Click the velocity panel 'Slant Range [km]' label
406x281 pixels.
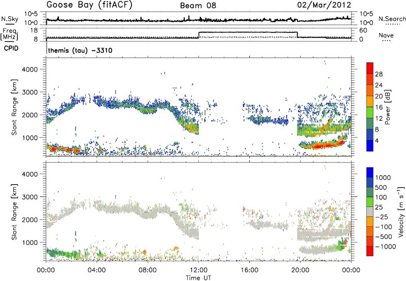coord(14,212)
